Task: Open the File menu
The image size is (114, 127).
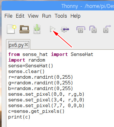Action: click(x=9, y=16)
